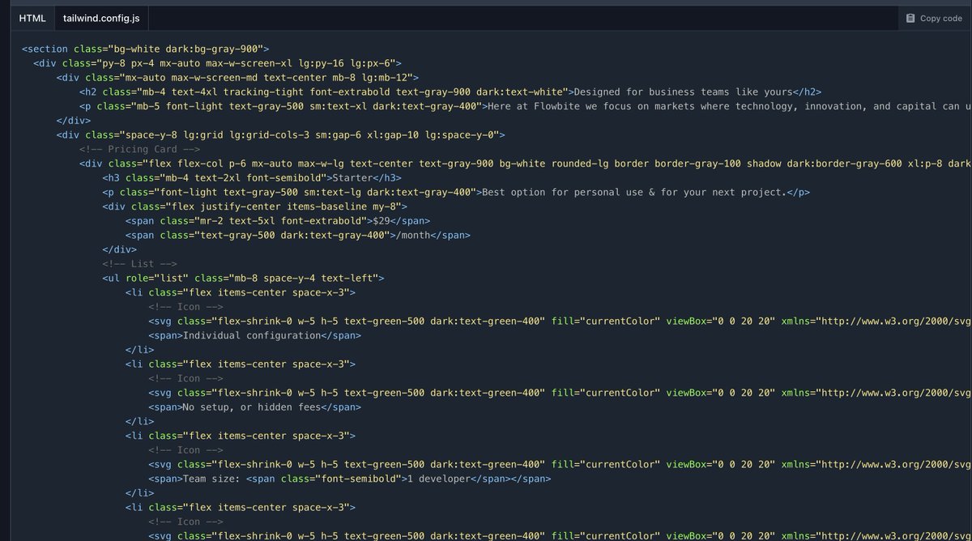Click the clipboard icon beside Copy code
The height and width of the screenshot is (541, 972).
[x=910, y=18]
